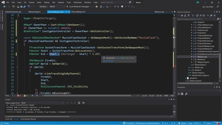
Task: Close the HitScanWeapon.cpp tab
Action: [69, 12]
